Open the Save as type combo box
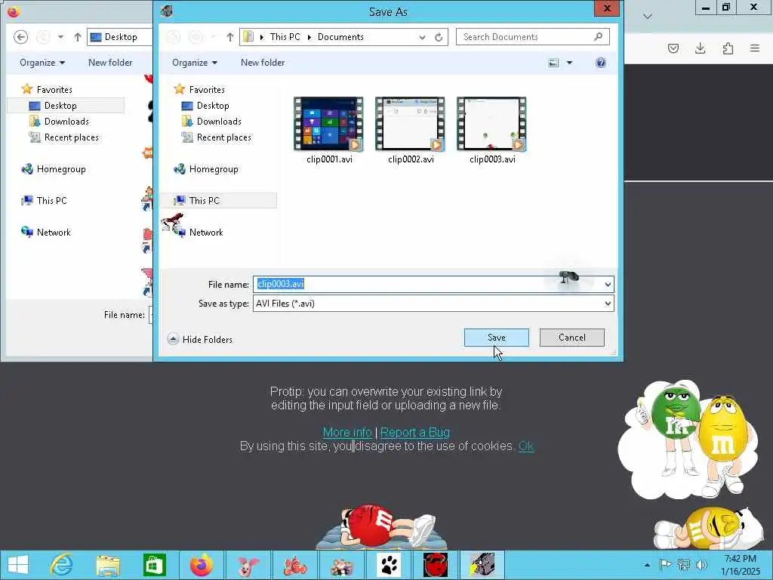The height and width of the screenshot is (580, 773). pos(433,304)
